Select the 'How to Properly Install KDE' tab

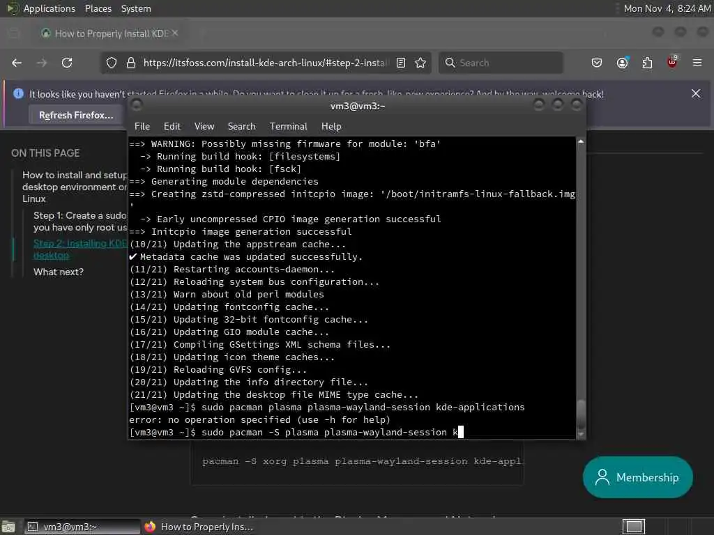pyautogui.click(x=109, y=33)
